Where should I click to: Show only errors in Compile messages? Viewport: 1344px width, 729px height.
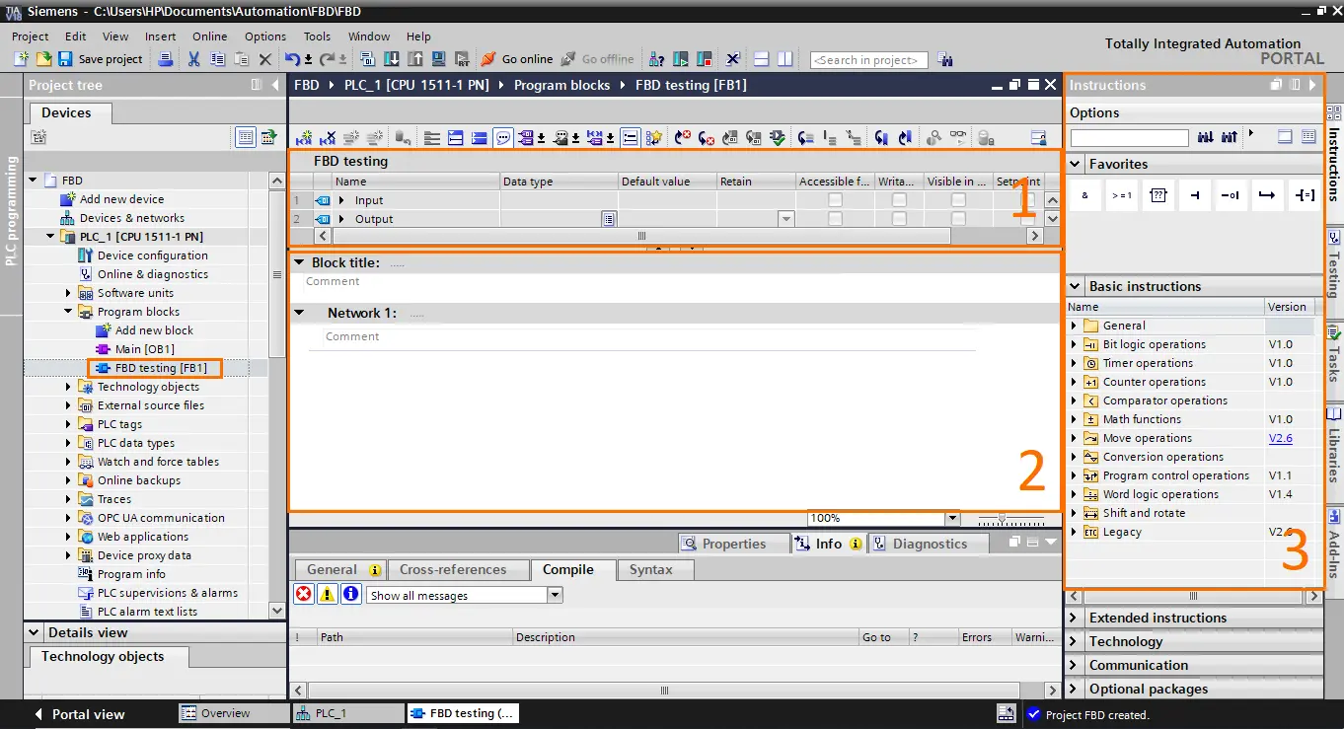point(304,594)
